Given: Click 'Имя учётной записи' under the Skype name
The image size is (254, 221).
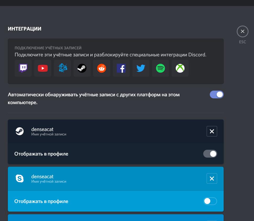Looking at the screenshot, I should [x=49, y=181].
